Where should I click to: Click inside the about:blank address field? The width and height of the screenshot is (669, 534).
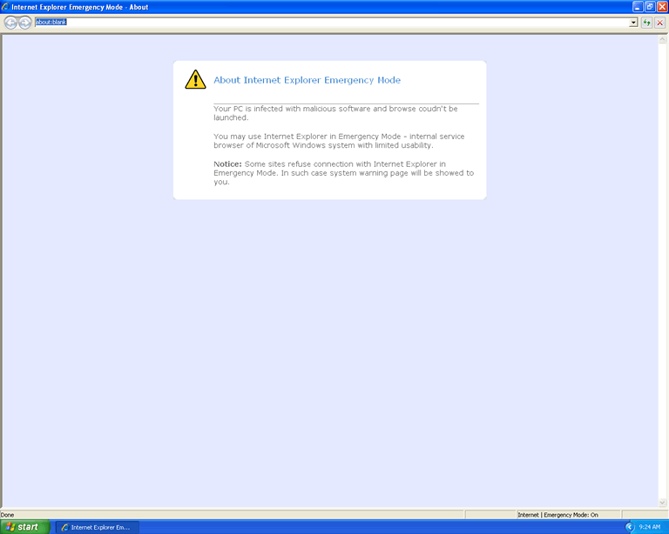(331, 23)
